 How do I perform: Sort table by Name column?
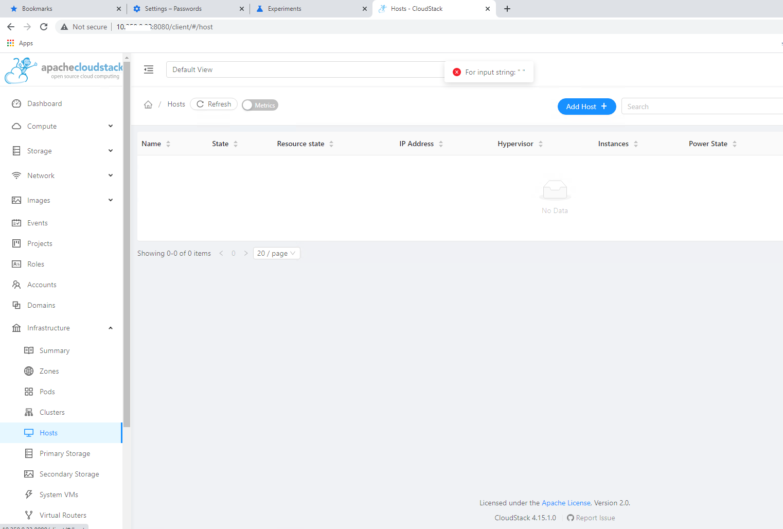[156, 144]
